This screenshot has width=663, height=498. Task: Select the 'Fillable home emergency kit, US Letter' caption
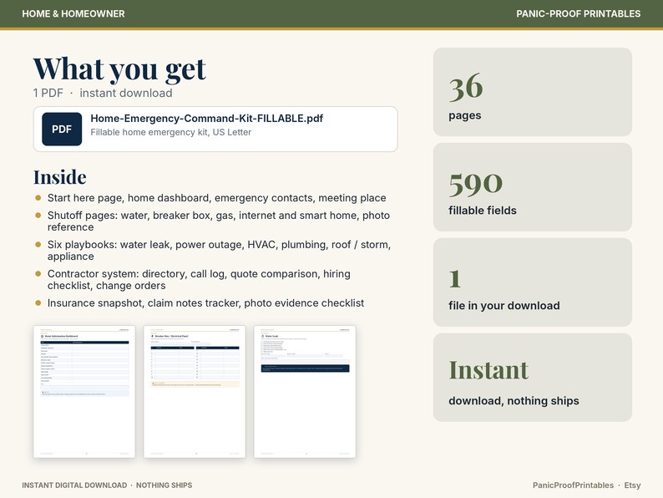171,132
